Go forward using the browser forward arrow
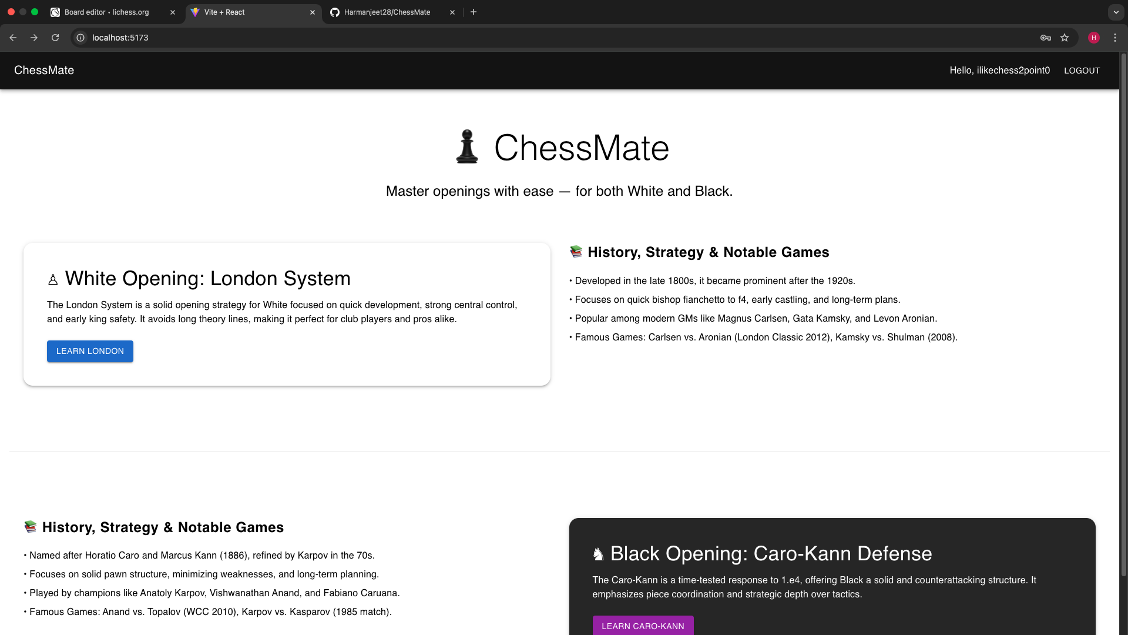1128x635 pixels. [34, 38]
